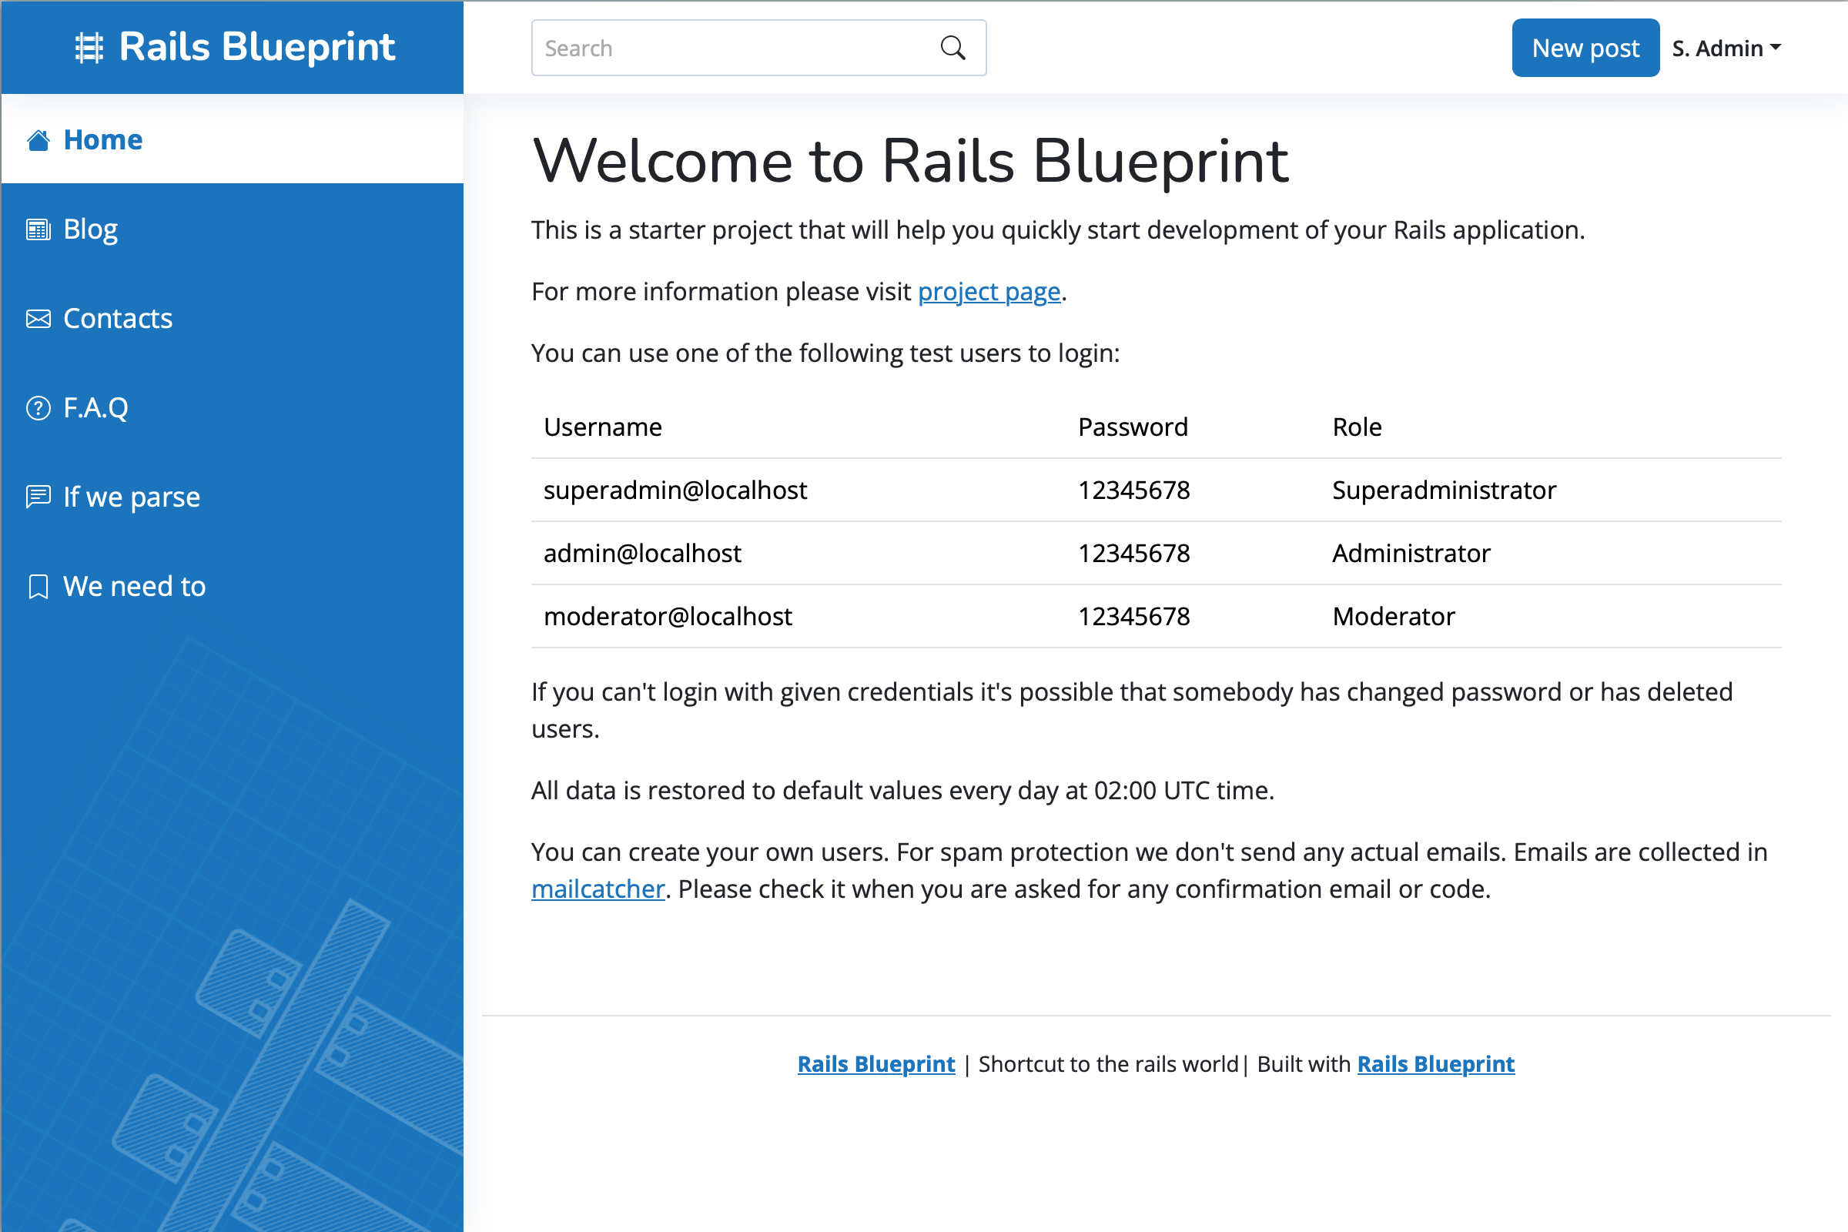Click the bookmark icon next to We need to
Image resolution: width=1848 pixels, height=1232 pixels.
[38, 585]
